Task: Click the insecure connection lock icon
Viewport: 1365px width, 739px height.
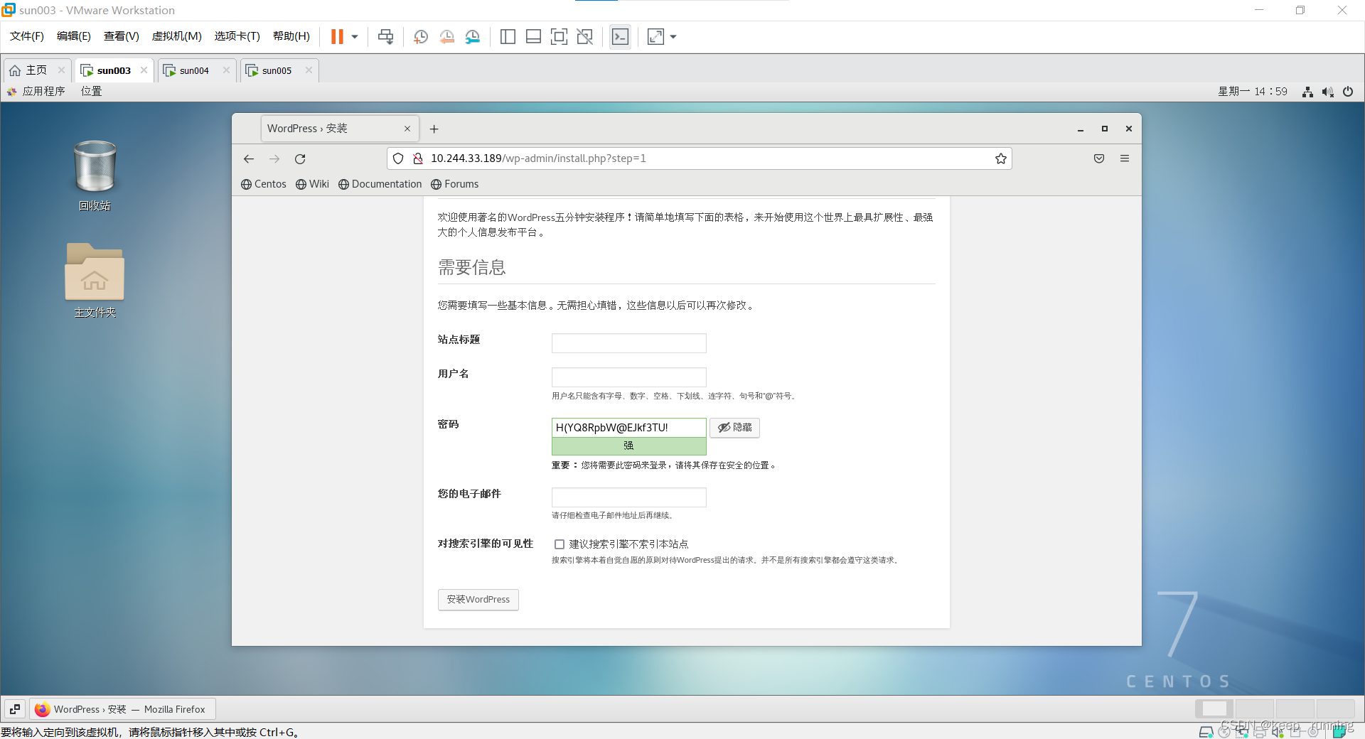Action: [x=418, y=158]
